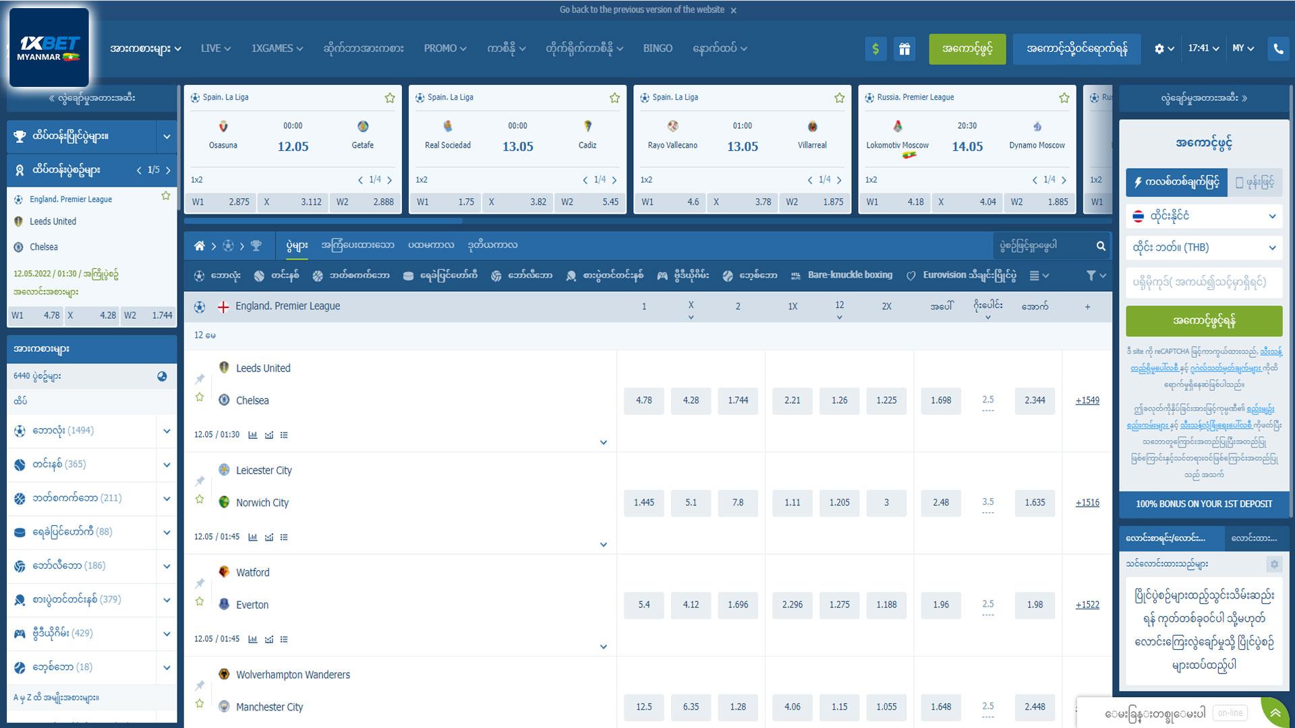Select W2 odds 2.888 on Osasuna card
The height and width of the screenshot is (728, 1295).
(365, 202)
